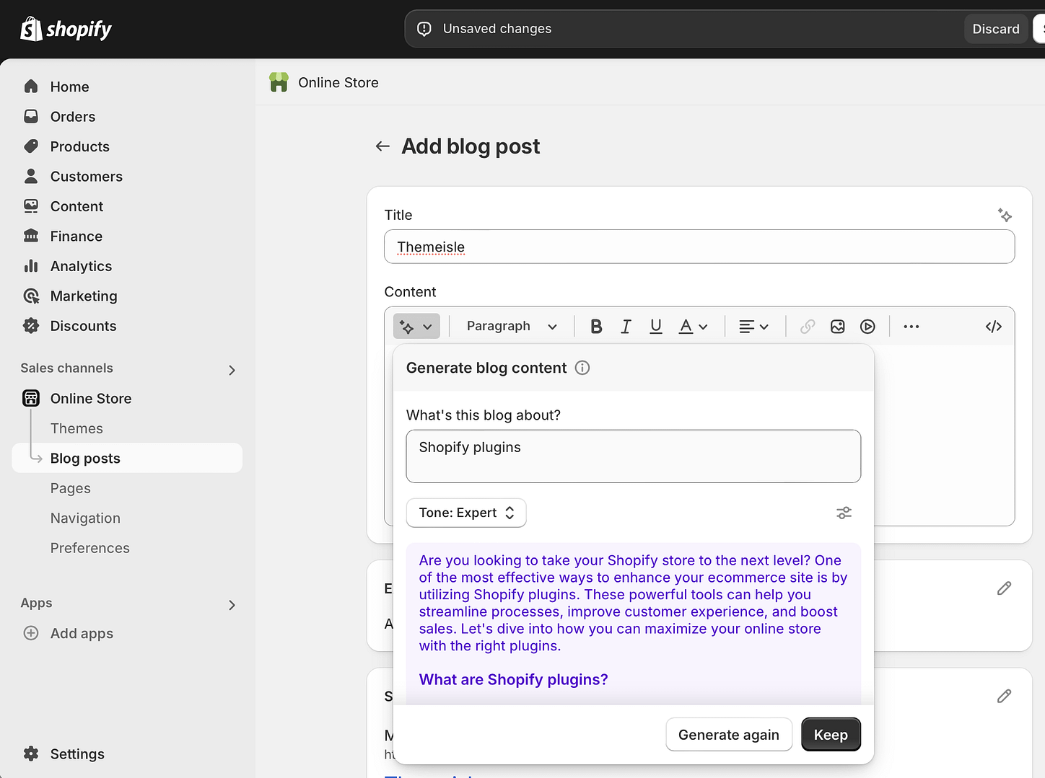Click the Add blog post heading
Image resolution: width=1045 pixels, height=778 pixels.
pyautogui.click(x=471, y=146)
